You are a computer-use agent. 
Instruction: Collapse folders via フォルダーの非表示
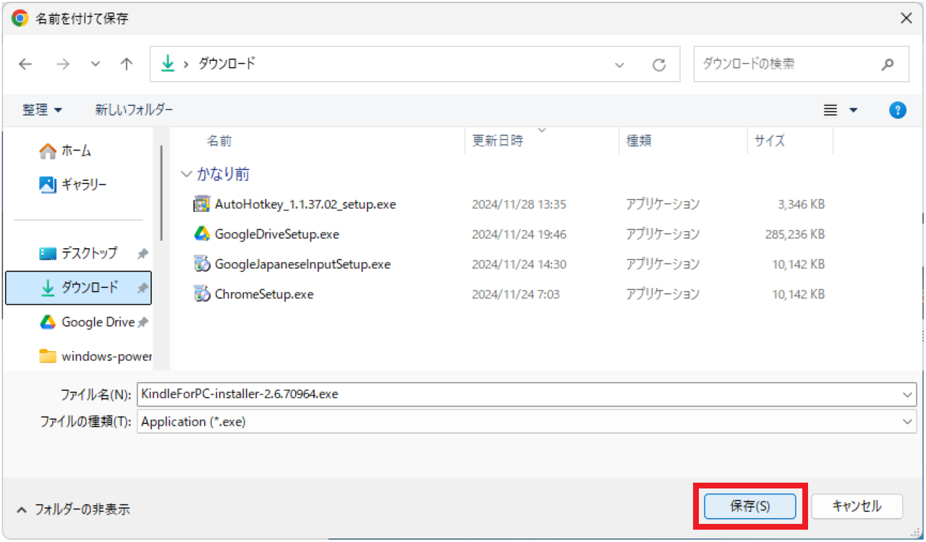coord(73,509)
